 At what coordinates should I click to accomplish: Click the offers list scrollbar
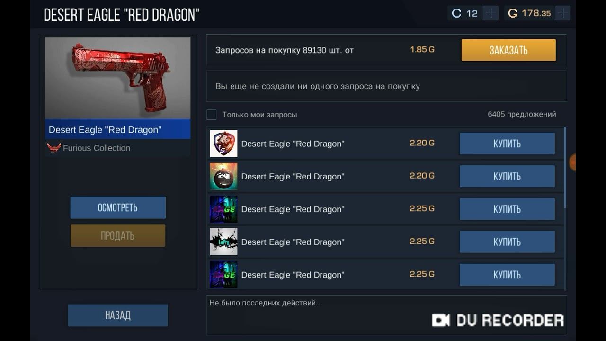click(565, 168)
